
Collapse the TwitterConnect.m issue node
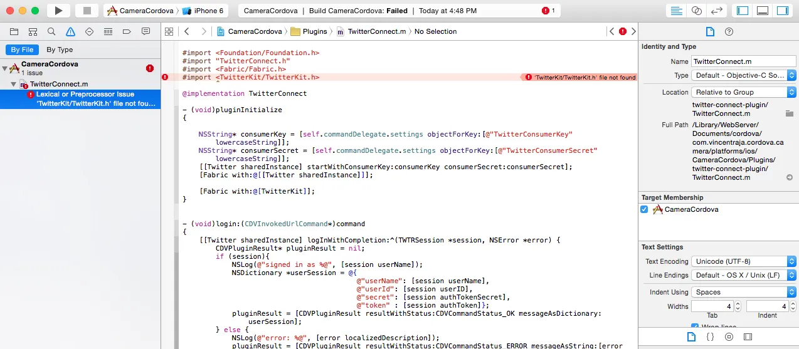click(x=14, y=84)
